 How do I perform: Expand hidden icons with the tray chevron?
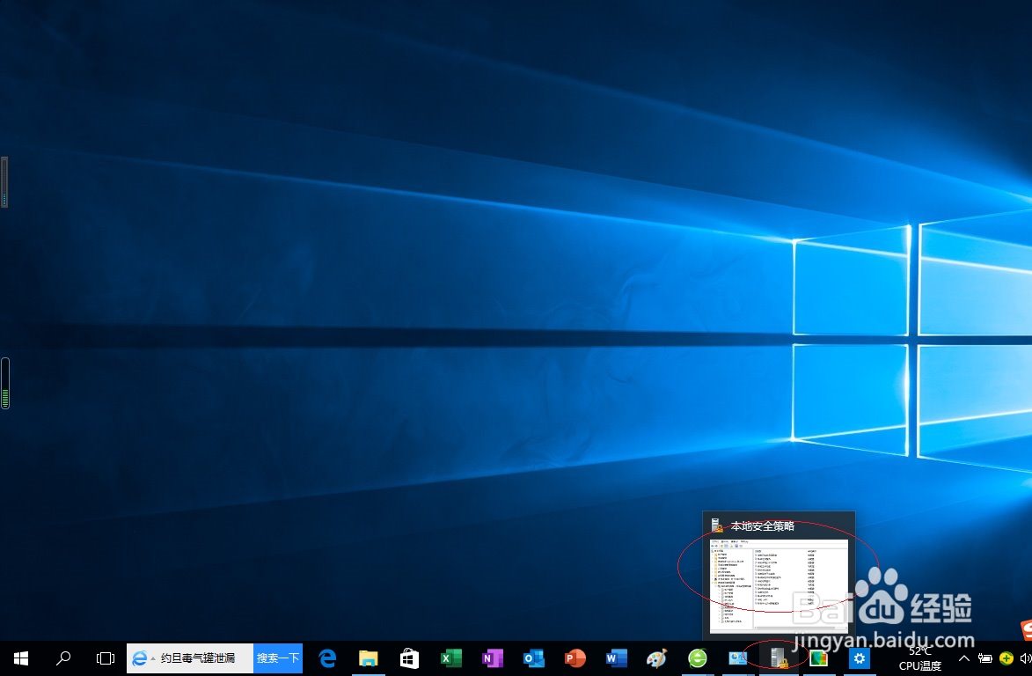point(964,658)
